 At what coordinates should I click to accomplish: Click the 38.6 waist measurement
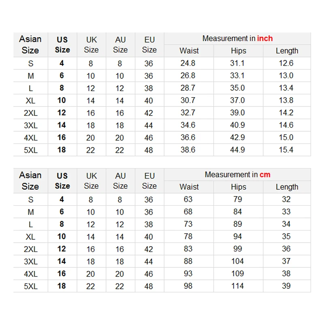click(x=188, y=150)
